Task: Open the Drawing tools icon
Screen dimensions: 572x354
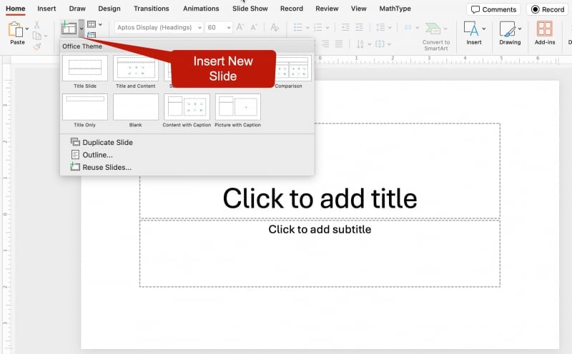Action: pos(507,29)
